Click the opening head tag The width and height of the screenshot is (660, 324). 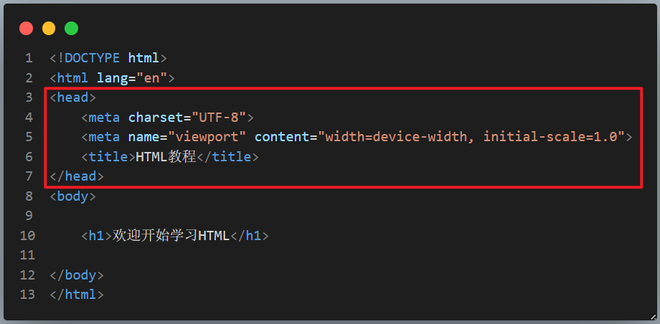pos(72,97)
